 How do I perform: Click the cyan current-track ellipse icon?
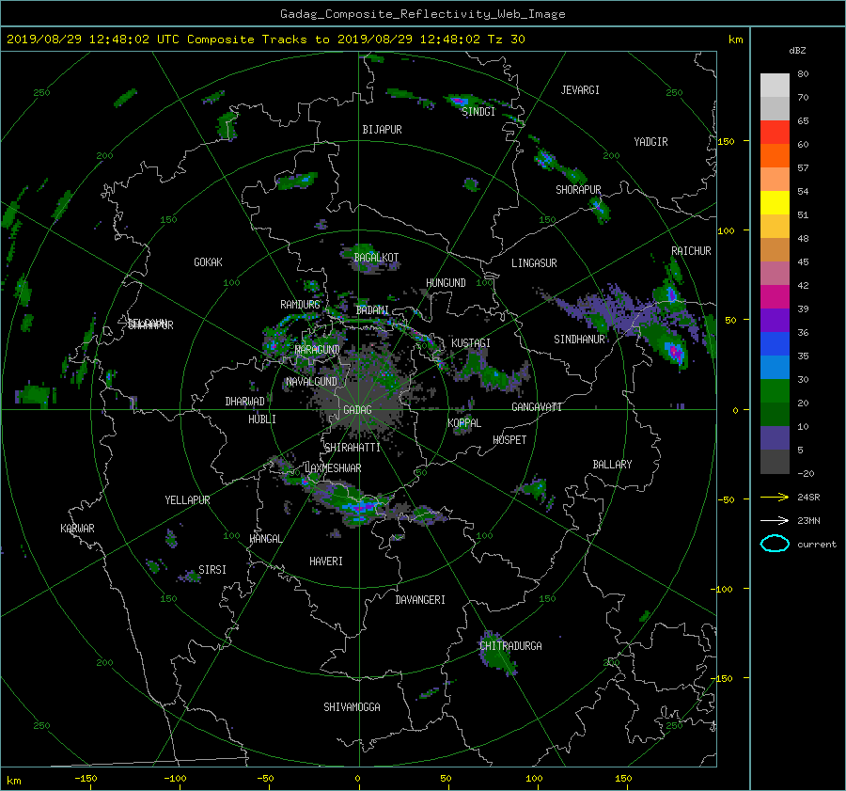pyautogui.click(x=775, y=544)
